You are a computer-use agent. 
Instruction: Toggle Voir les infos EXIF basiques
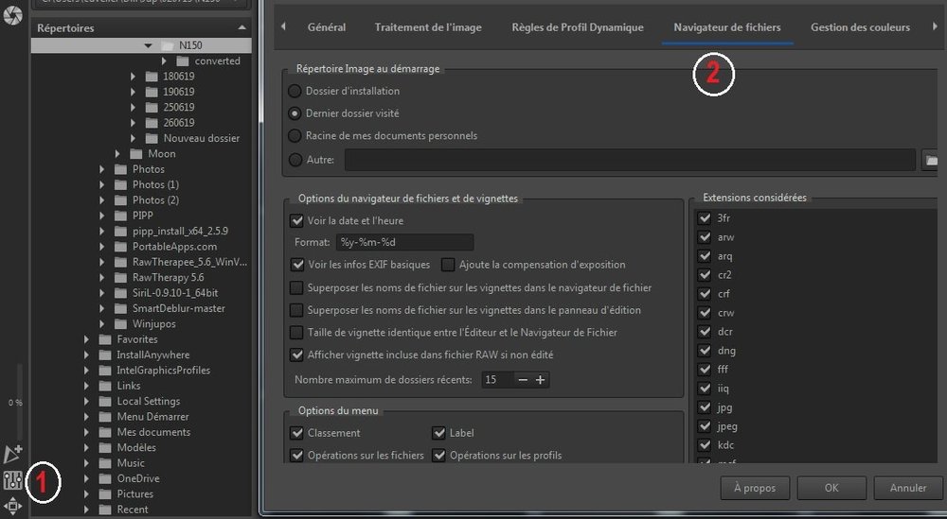[296, 265]
